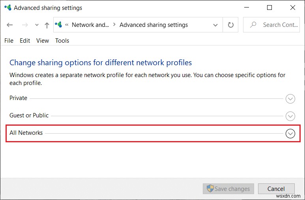Screen dimensions: 305x200
Task: Open the File menu
Action: click(x=9, y=40)
